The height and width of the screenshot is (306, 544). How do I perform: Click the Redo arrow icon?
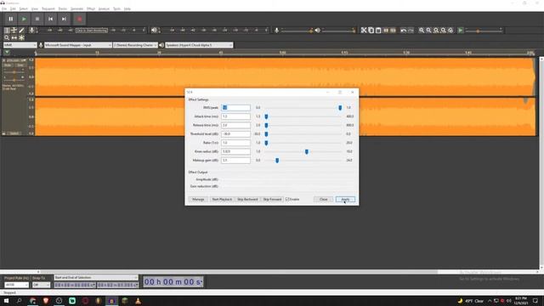[x=411, y=31]
